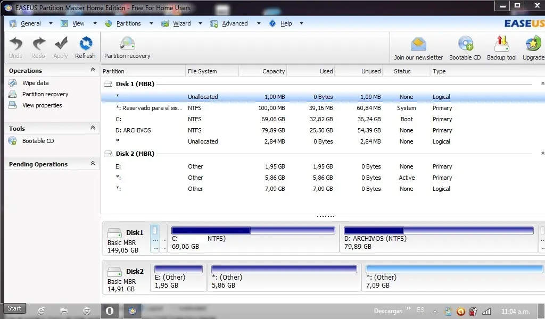Screen dimensions: 545x319
Task: Select the 7,09 GB (Other) block on Disk2
Action: pyautogui.click(x=453, y=278)
